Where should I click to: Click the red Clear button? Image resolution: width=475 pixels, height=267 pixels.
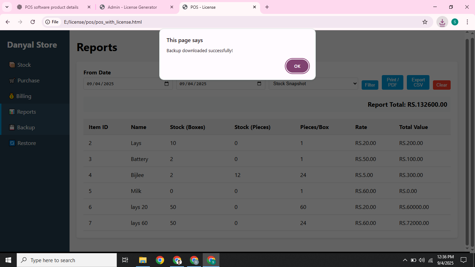[441, 85]
